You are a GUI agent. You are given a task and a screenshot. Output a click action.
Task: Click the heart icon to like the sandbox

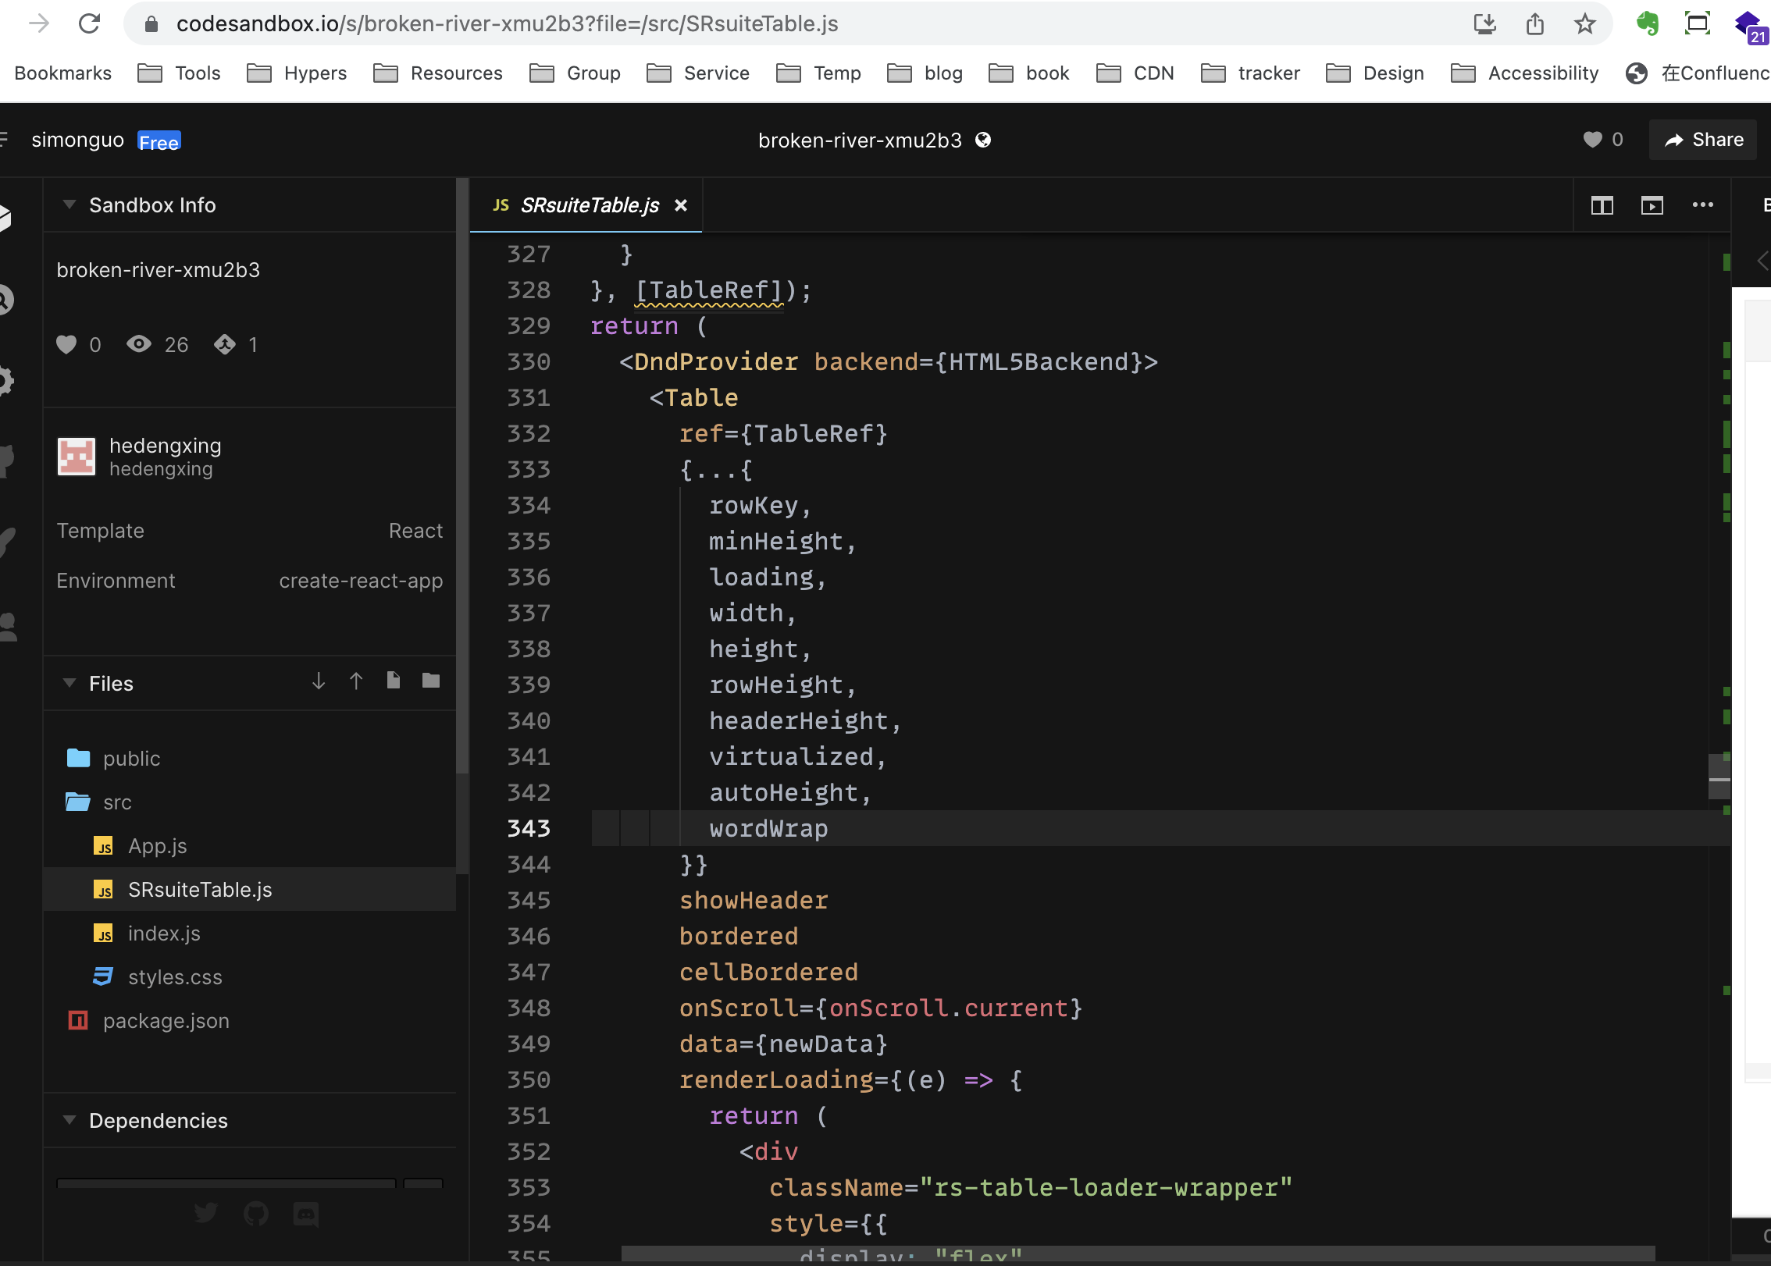[1591, 140]
